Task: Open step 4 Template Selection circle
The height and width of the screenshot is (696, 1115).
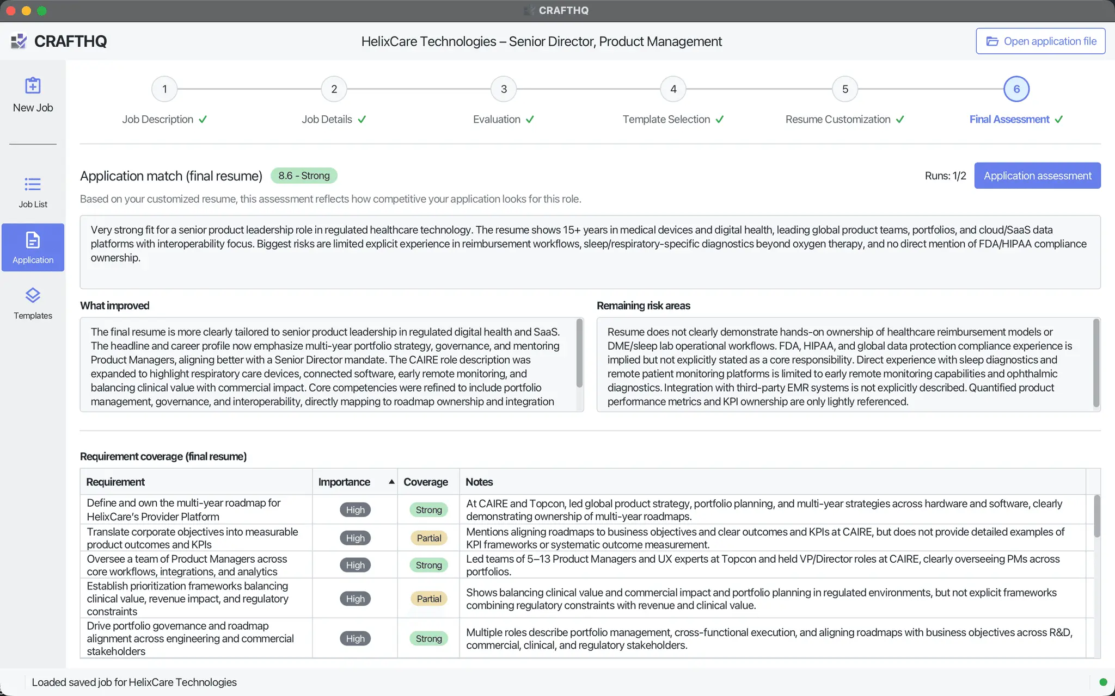Action: (673, 89)
